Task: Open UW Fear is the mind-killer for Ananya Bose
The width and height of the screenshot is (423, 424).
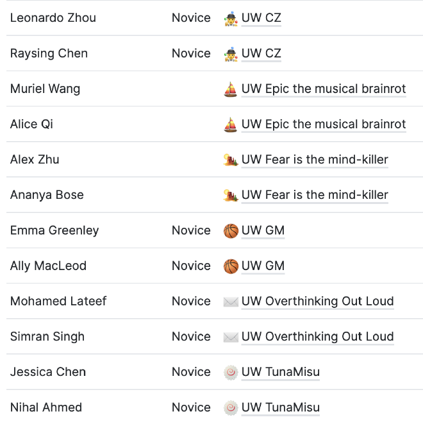Action: tap(315, 195)
